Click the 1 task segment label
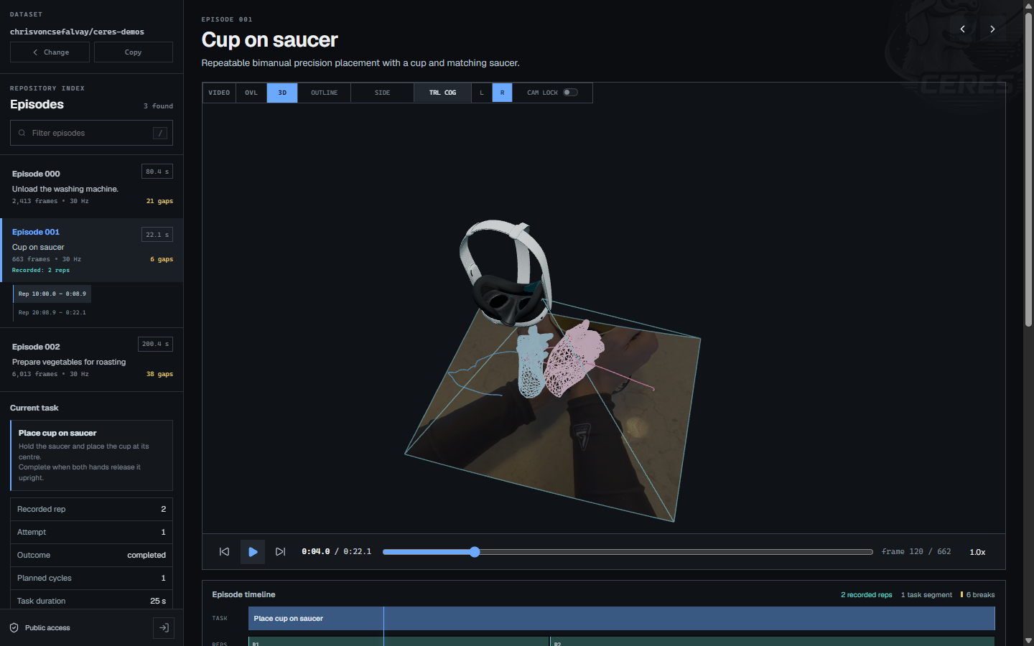Image resolution: width=1034 pixels, height=646 pixels. coord(926,595)
